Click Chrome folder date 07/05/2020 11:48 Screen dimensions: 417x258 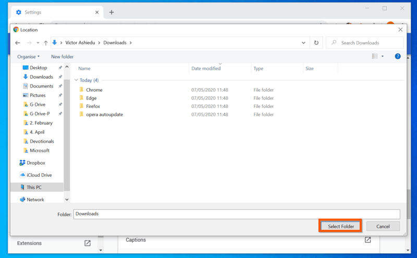pos(210,90)
